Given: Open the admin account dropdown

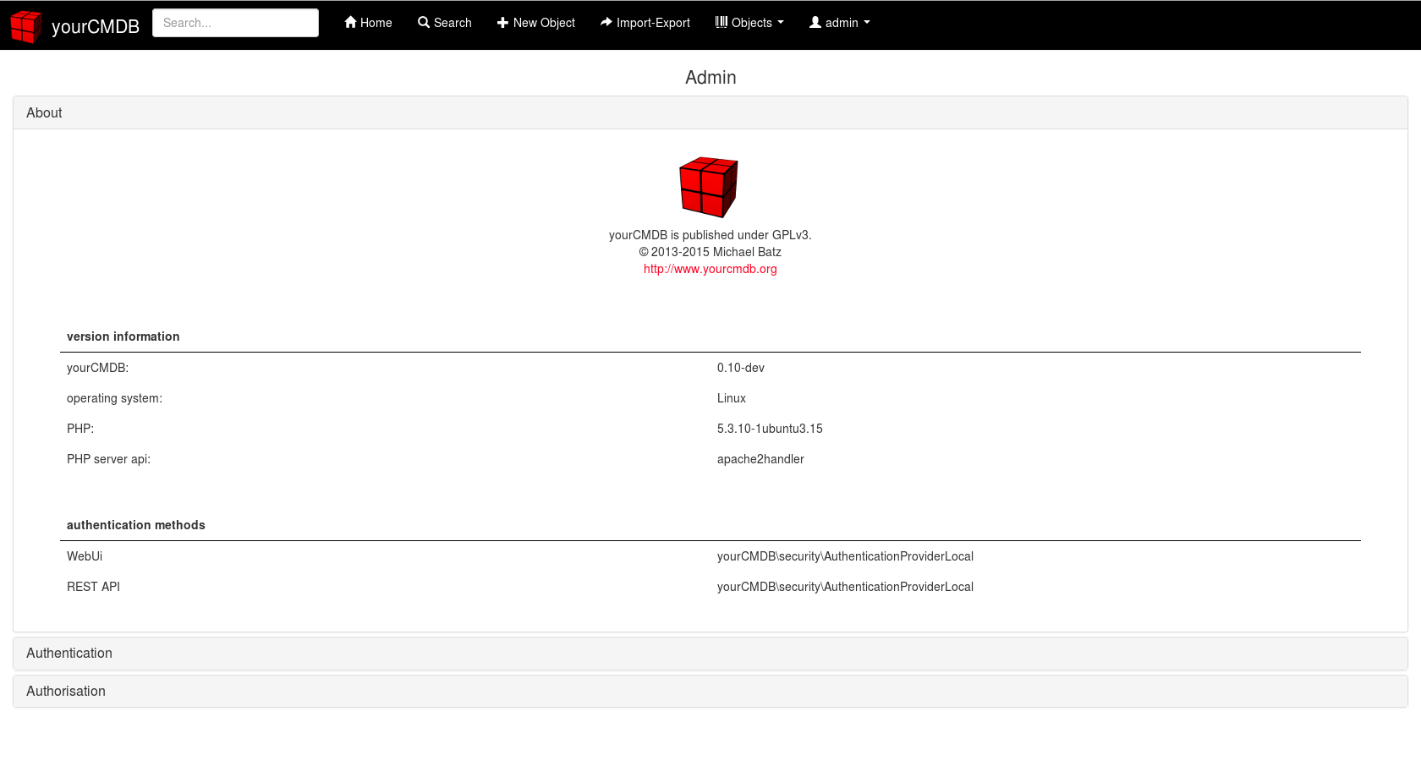Looking at the screenshot, I should (x=839, y=23).
